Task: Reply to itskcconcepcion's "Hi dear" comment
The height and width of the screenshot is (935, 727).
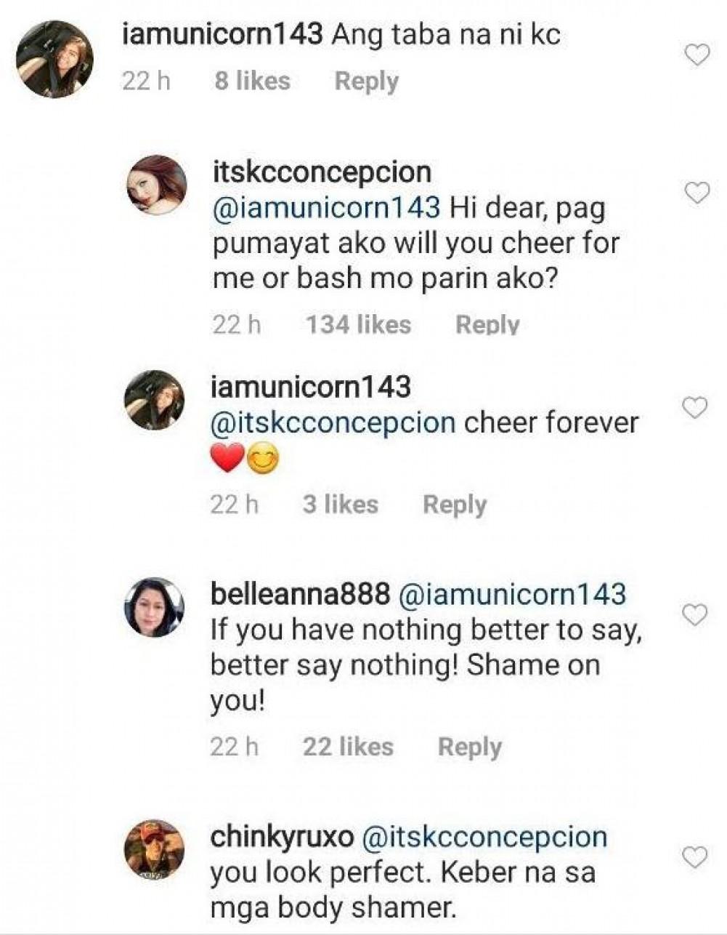Action: pos(487,324)
